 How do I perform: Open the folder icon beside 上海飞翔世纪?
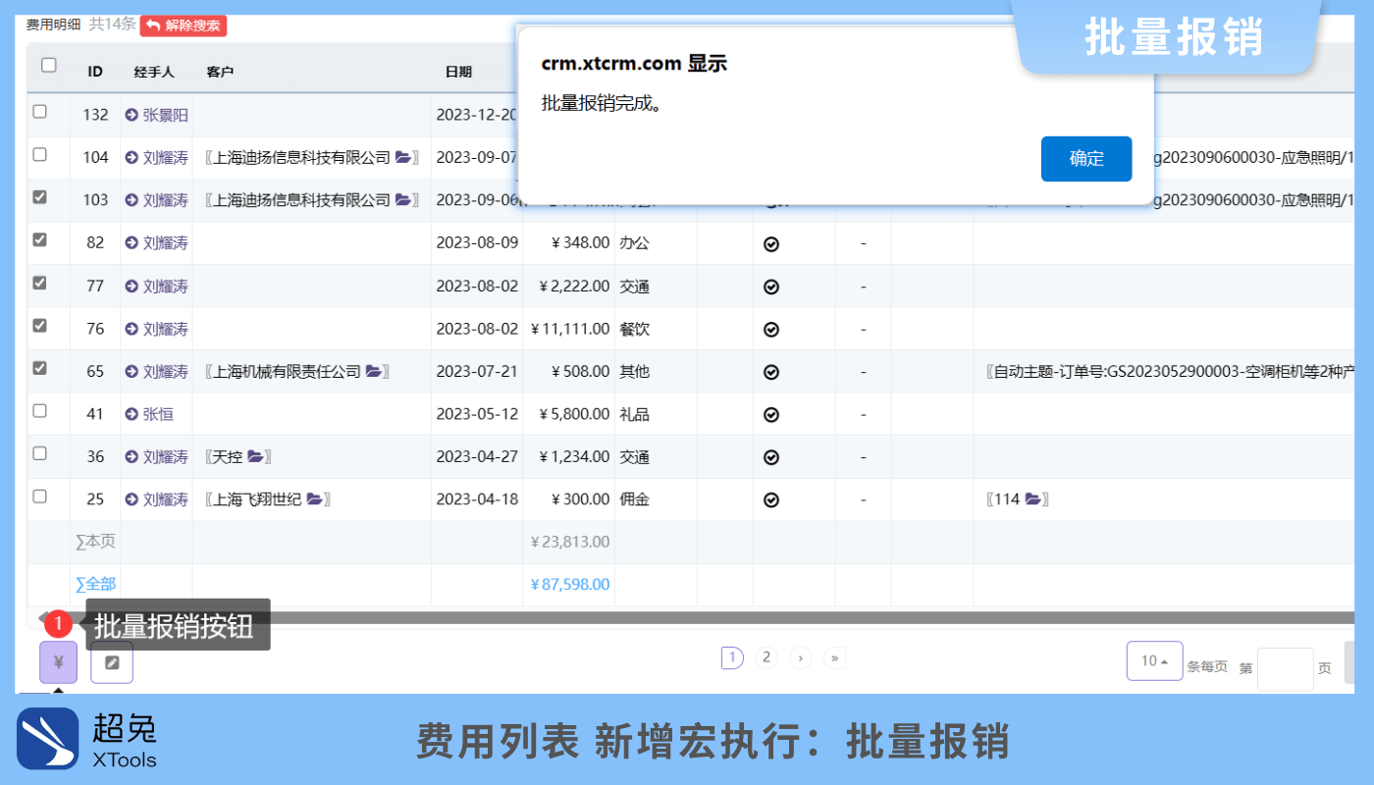coord(312,498)
